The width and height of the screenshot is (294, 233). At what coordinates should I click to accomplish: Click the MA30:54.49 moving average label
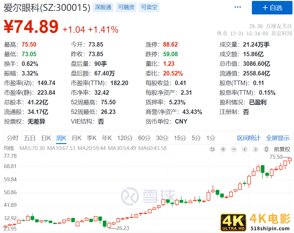(x=122, y=148)
